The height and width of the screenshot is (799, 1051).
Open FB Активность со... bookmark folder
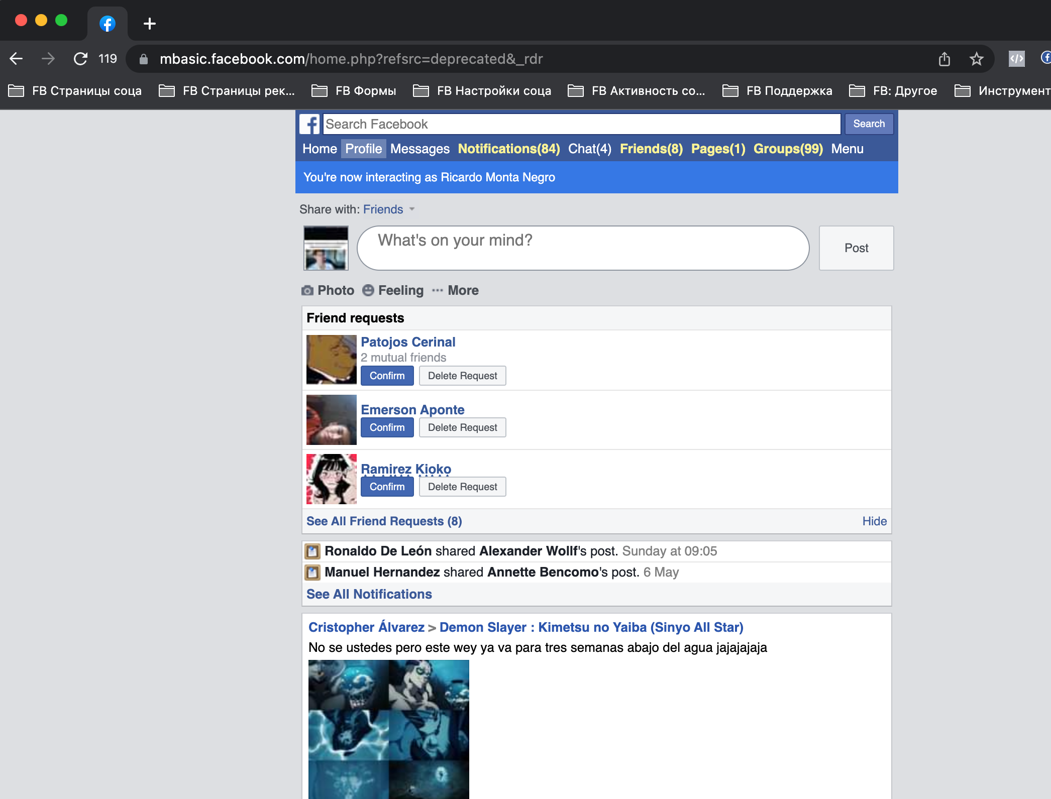coord(637,91)
